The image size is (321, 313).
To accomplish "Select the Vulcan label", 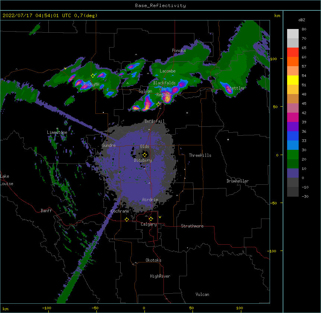I will point(202,294).
